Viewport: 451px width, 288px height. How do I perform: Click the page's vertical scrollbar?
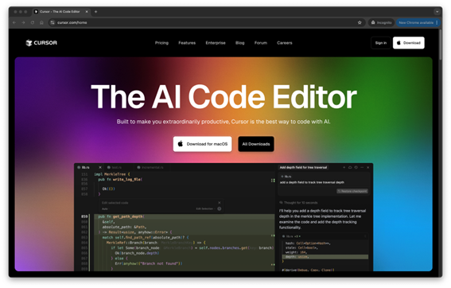[x=441, y=45]
